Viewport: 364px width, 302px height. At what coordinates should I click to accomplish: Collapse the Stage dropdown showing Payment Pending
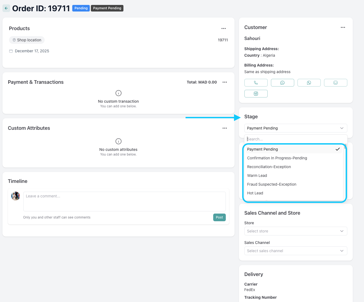(x=296, y=128)
